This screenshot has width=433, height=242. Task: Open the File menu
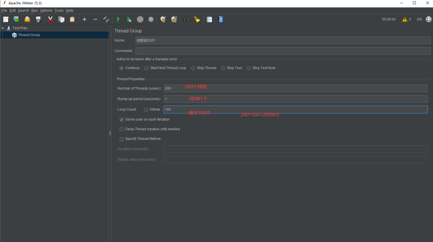pyautogui.click(x=4, y=11)
